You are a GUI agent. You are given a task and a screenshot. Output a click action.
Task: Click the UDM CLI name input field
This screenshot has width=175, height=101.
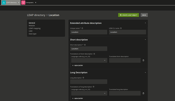coord(128,32)
